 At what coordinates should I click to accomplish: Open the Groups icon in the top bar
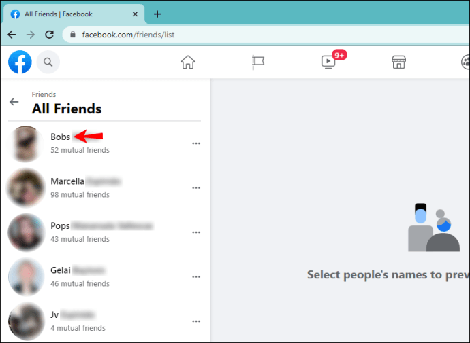tap(465, 62)
